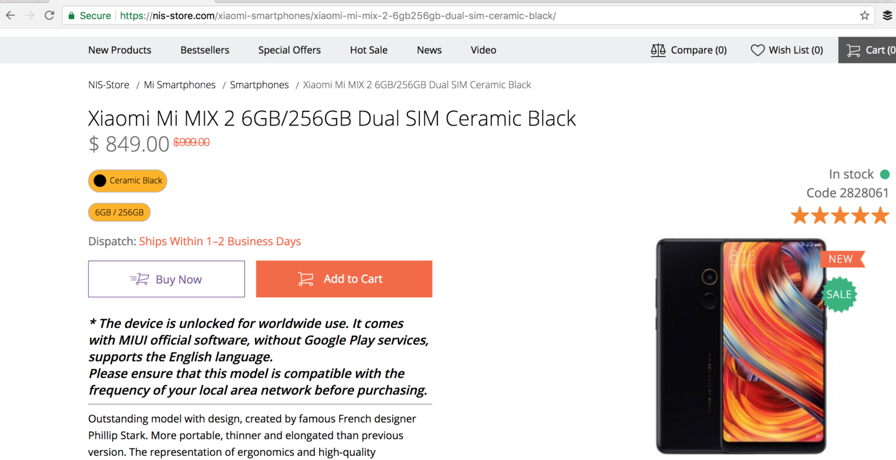Open the Mi MIX 2 product image
896x460 pixels.
(x=741, y=346)
